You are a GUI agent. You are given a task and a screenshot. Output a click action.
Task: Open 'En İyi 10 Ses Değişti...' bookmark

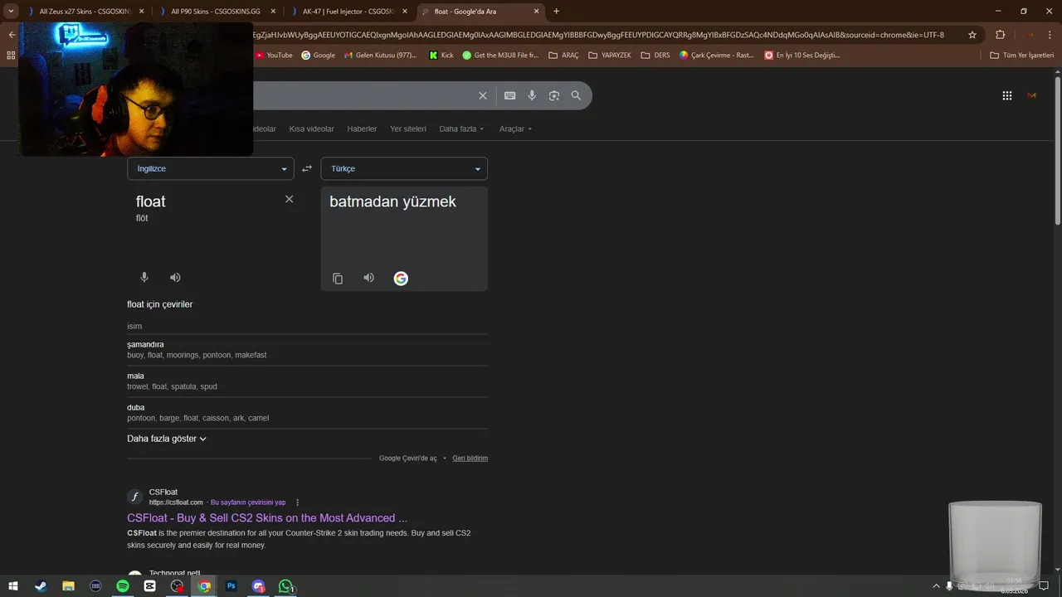802,55
